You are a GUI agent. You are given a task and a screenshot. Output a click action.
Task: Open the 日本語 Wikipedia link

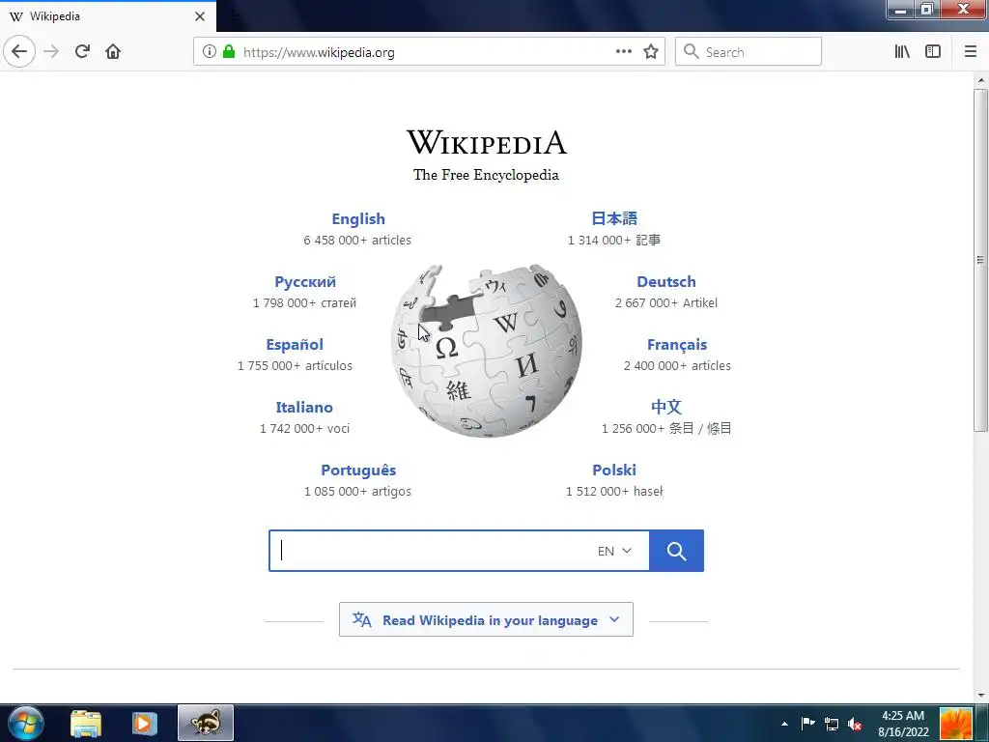click(614, 218)
